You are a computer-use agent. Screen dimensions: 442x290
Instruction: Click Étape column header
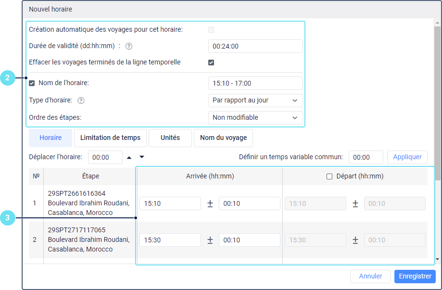point(90,177)
